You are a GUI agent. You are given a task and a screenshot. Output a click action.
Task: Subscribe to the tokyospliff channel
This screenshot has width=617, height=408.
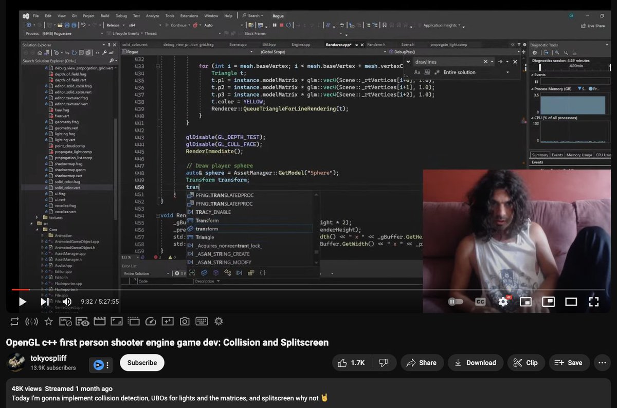142,363
